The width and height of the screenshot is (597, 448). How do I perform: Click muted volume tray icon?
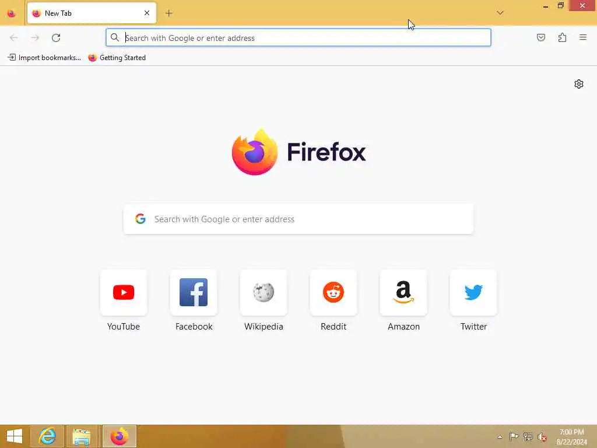(x=542, y=437)
